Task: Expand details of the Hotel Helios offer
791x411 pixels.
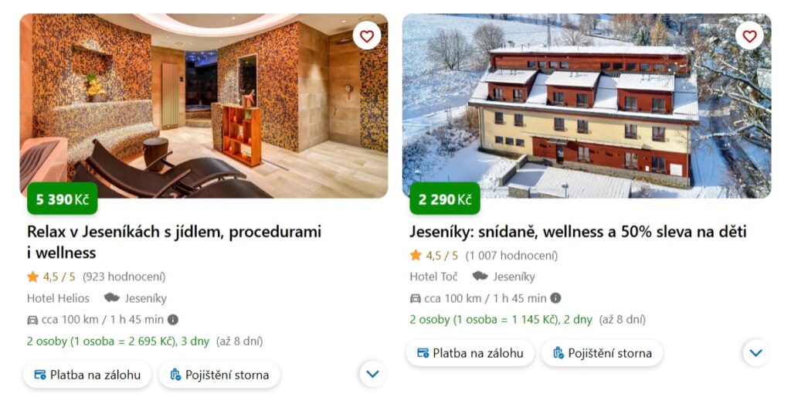Action: click(372, 374)
